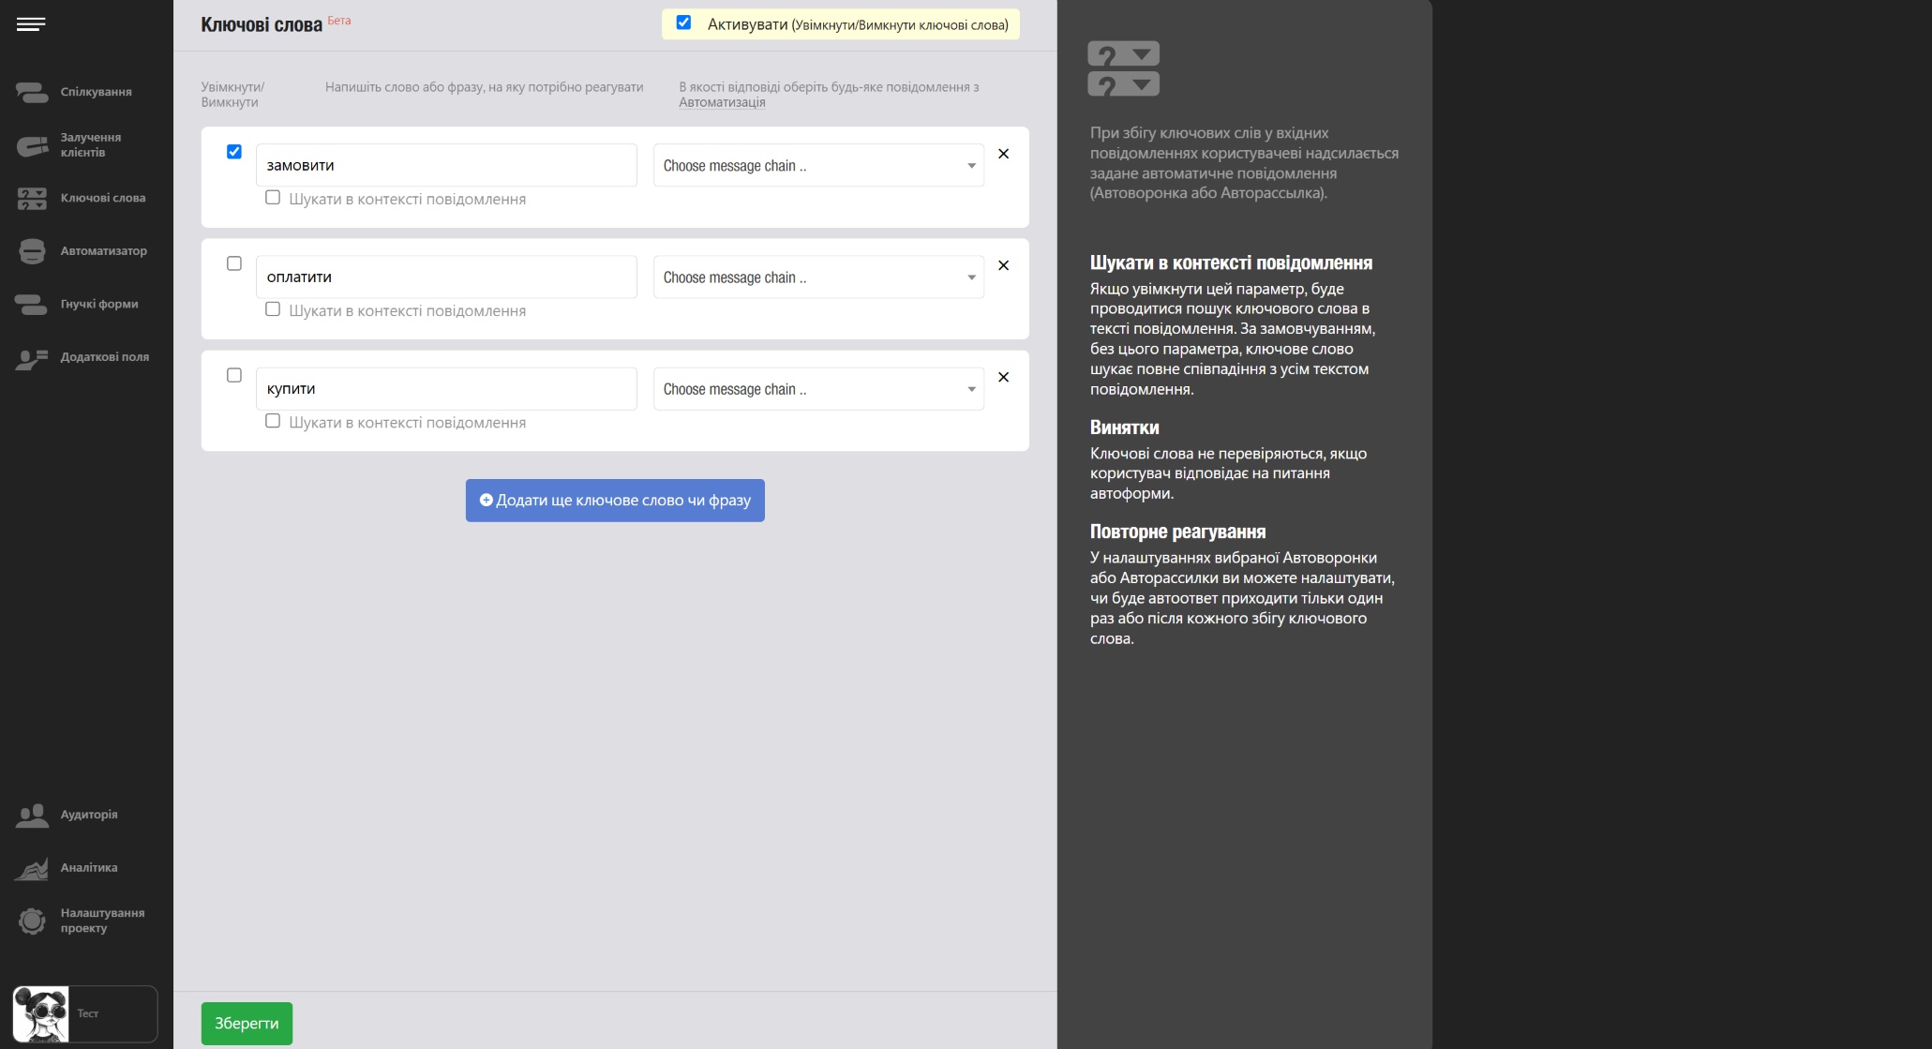
Task: Click the Ключові слова page heading
Action: coord(262,24)
